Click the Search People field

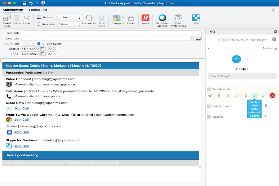tap(242, 76)
